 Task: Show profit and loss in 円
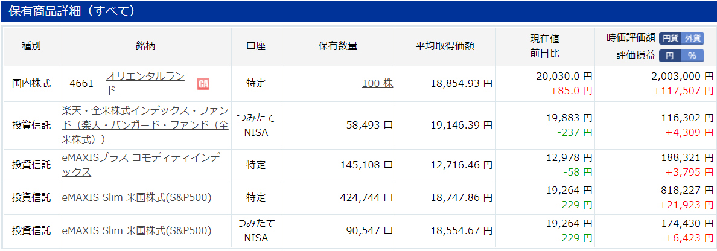[671, 56]
